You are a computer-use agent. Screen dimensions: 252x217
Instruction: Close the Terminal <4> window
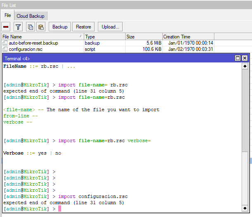point(245,58)
